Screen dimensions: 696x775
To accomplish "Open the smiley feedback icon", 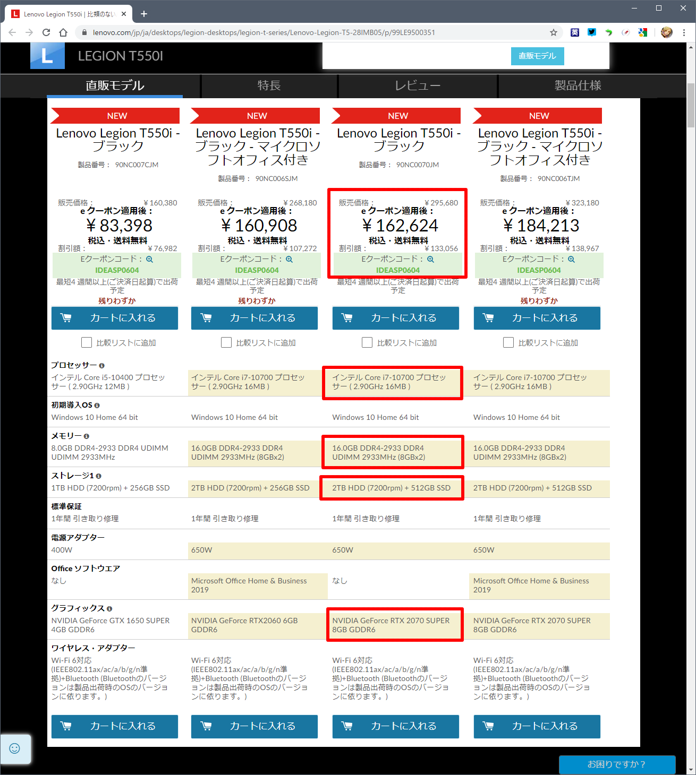I will [15, 748].
